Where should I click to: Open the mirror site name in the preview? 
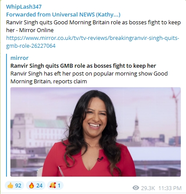tap(19, 58)
